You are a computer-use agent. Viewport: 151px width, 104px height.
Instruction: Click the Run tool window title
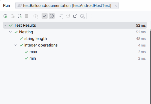pyautogui.click(x=7, y=6)
